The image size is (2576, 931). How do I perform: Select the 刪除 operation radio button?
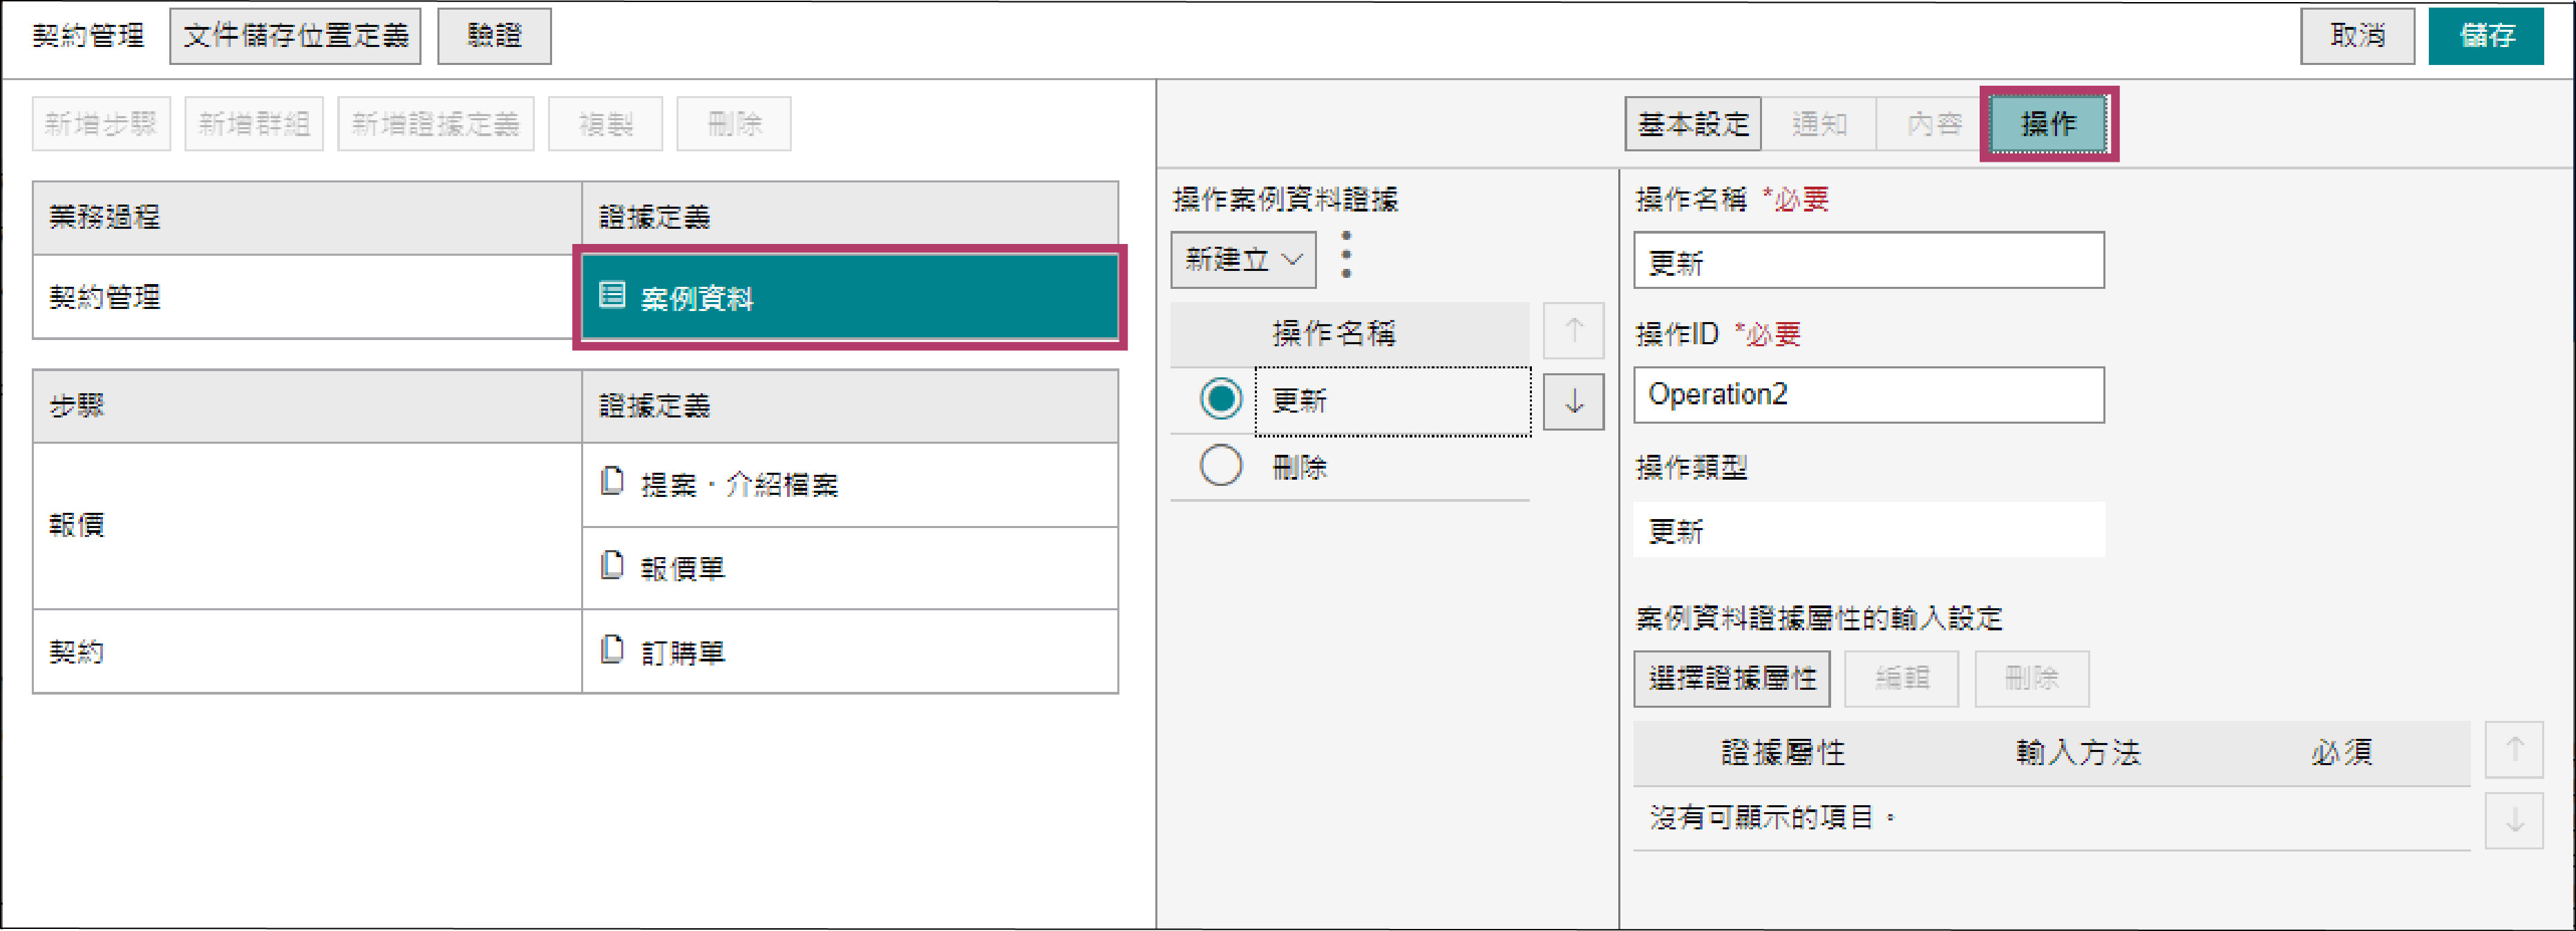(x=1220, y=466)
